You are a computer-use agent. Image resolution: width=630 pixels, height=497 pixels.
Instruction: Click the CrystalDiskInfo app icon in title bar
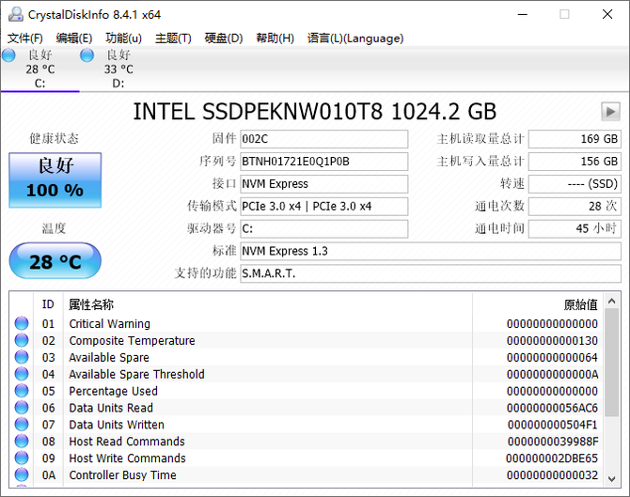(x=16, y=14)
